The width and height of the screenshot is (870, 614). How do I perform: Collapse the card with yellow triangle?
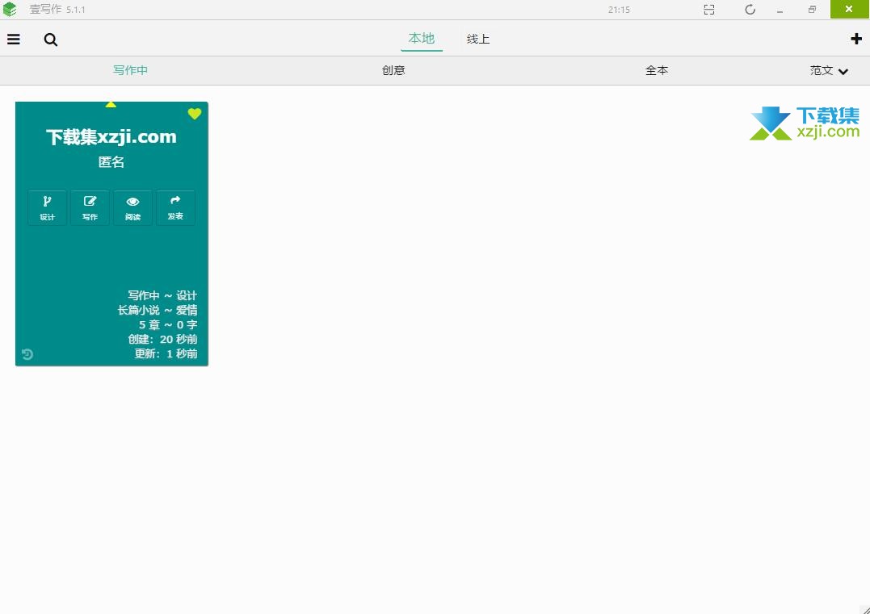pyautogui.click(x=111, y=104)
